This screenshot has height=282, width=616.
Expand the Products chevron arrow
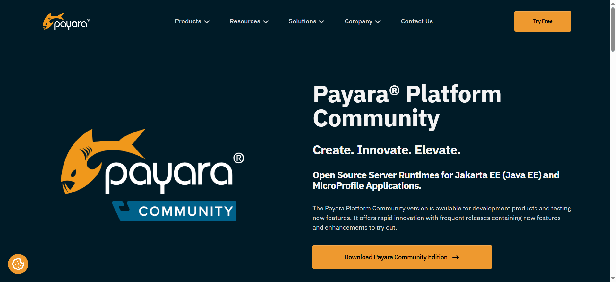[207, 22]
